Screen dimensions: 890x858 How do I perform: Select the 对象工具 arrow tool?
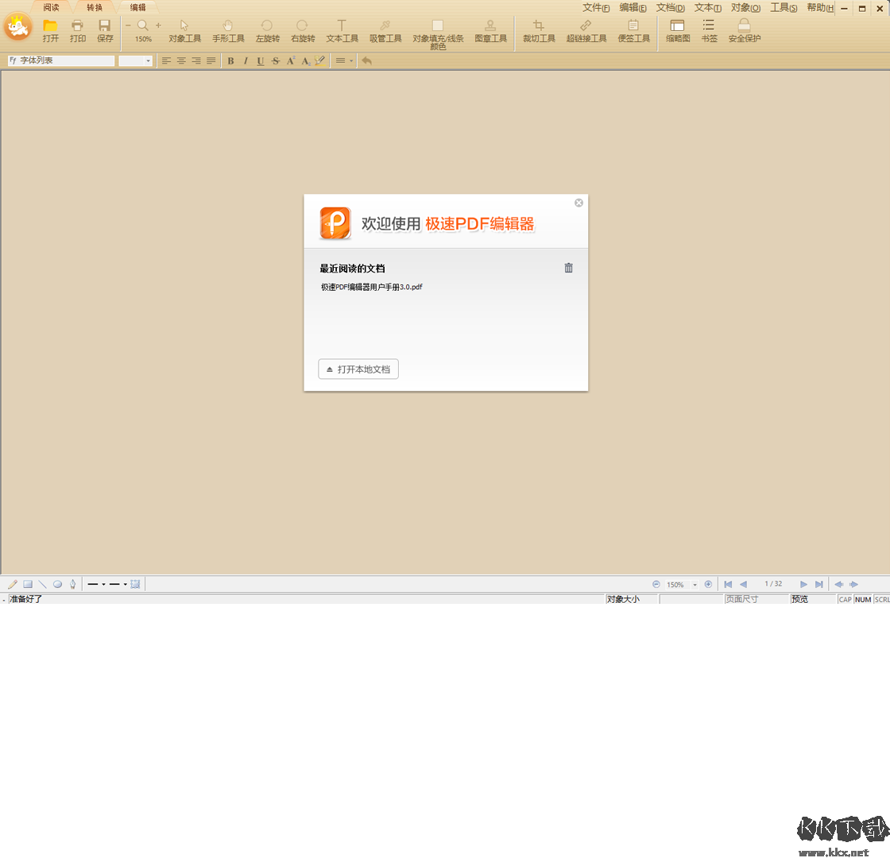click(x=184, y=31)
